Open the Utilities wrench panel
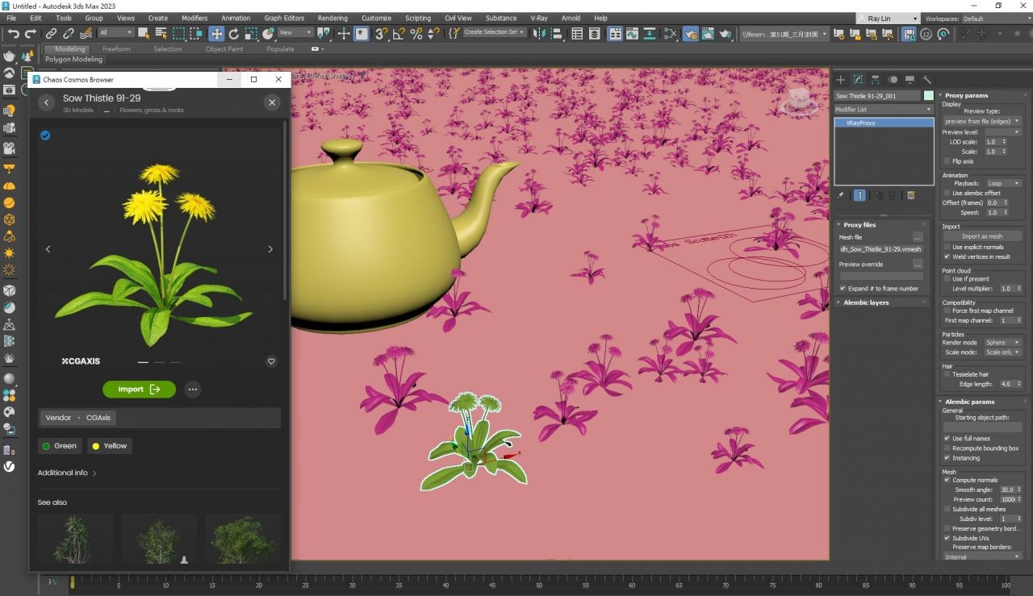This screenshot has height=596, width=1033. click(x=926, y=80)
